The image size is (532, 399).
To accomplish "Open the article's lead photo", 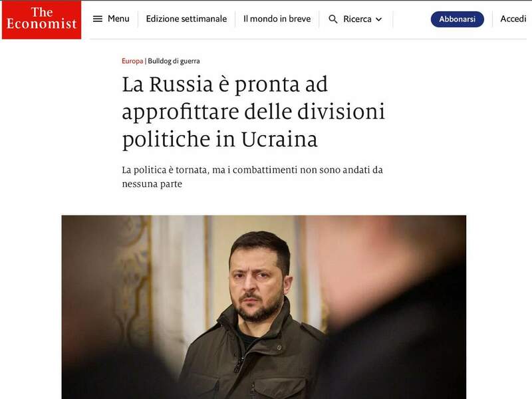I will (x=263, y=307).
